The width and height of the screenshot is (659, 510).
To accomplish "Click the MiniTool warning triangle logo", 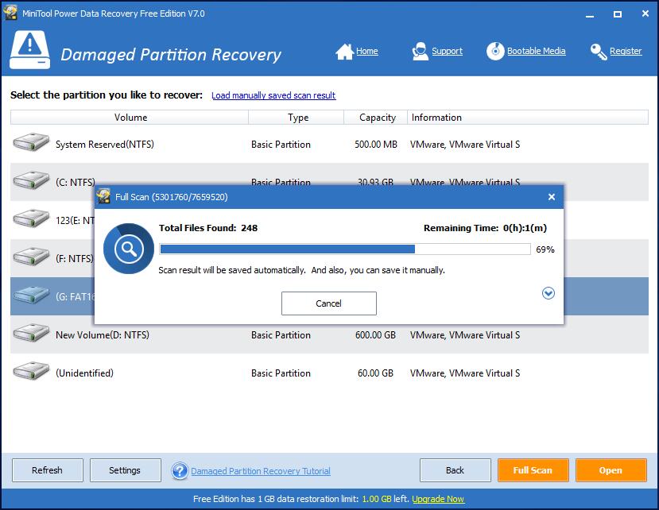I will 29,48.
